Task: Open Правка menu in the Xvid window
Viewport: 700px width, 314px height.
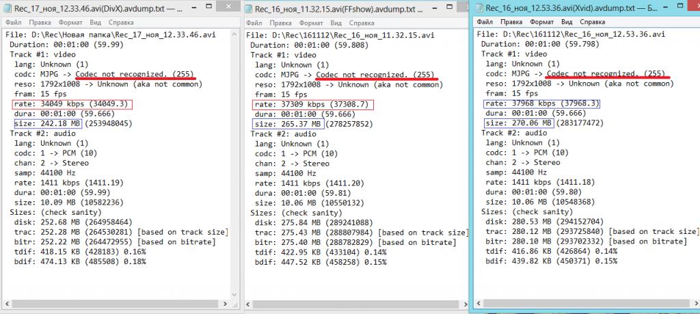Action: pos(513,22)
